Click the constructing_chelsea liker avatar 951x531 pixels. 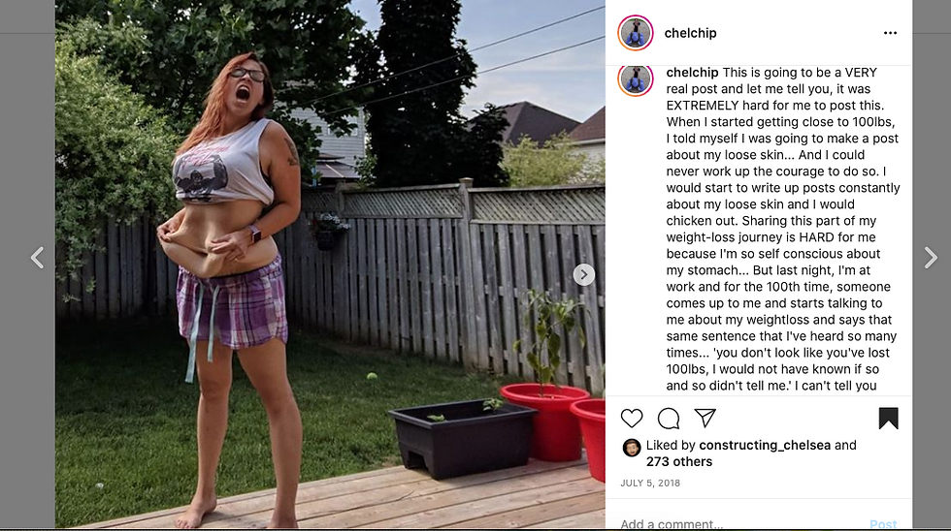632,448
